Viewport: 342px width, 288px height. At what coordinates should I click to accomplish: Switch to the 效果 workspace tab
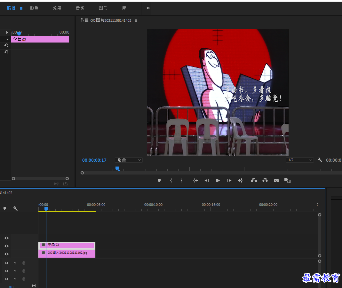pos(57,8)
